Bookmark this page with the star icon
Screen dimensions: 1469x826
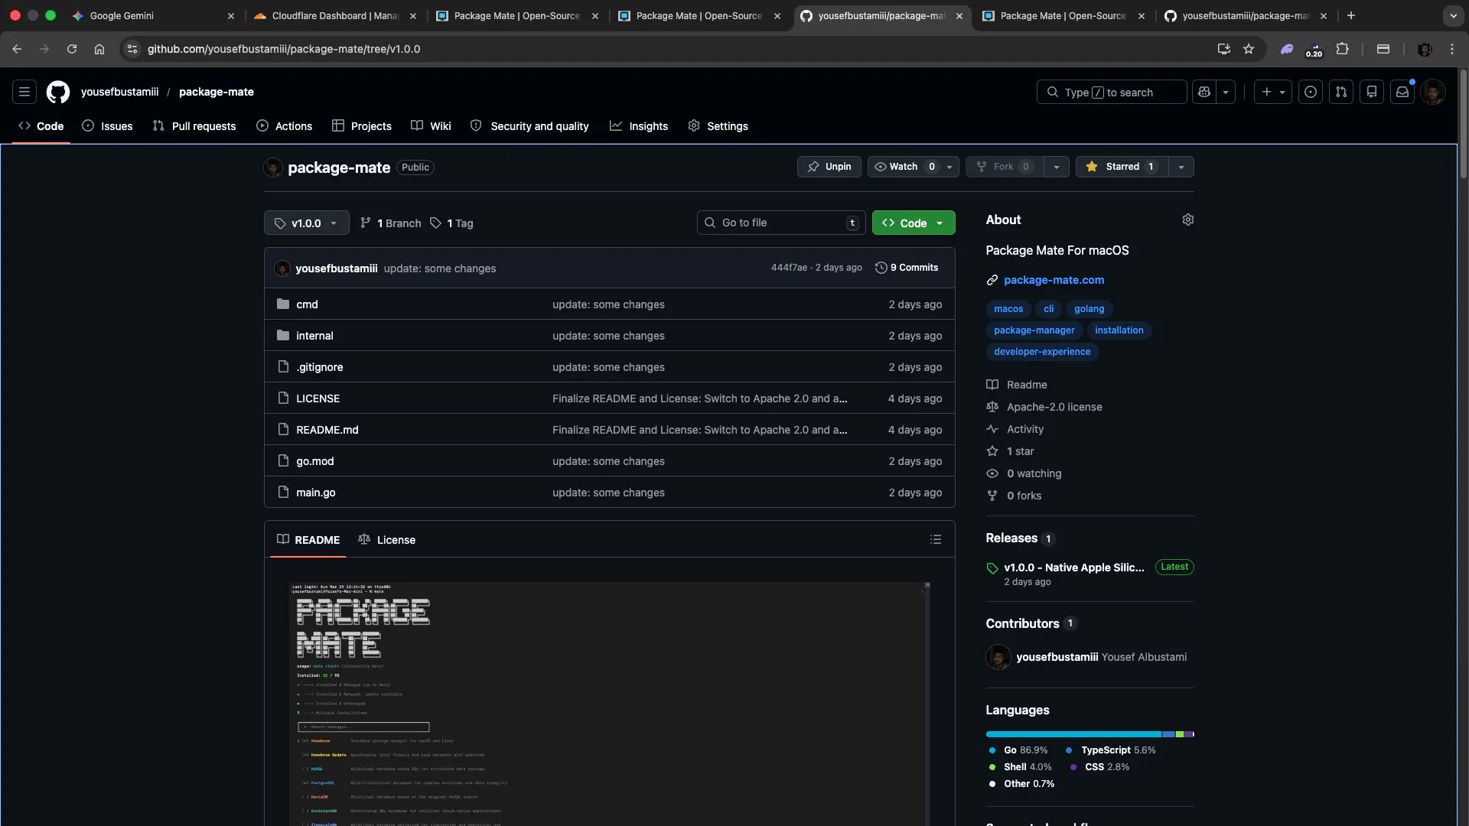[1249, 49]
